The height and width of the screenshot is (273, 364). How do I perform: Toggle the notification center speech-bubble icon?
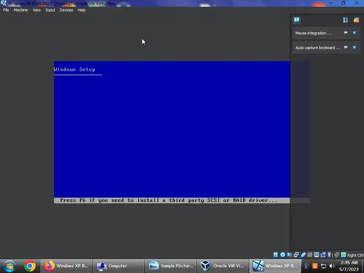coord(297,20)
